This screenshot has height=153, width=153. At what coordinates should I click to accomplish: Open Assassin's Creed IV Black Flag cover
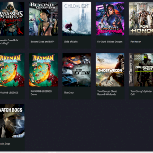[12, 19]
